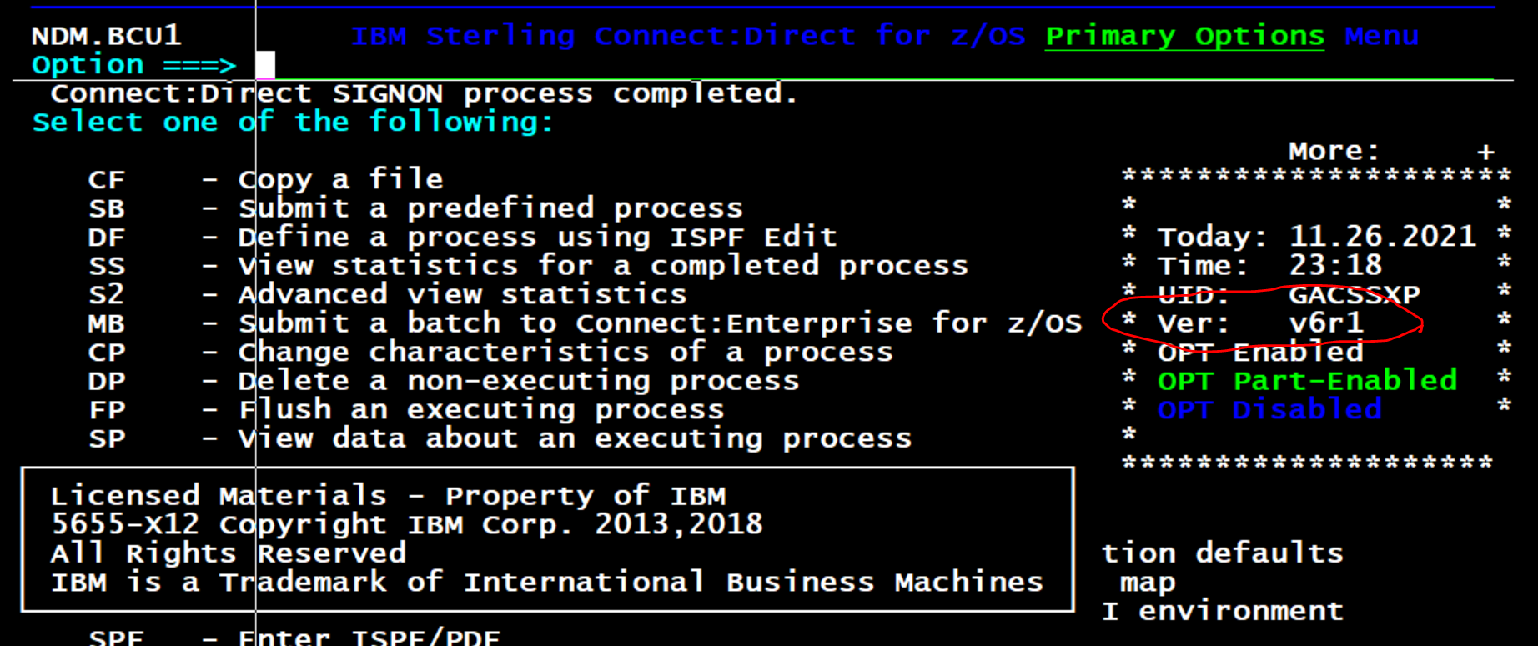Click the underlined Primary Options title

(1184, 37)
